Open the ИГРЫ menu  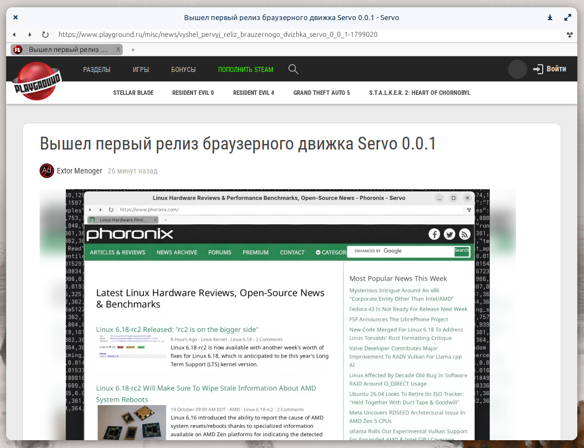pos(141,70)
